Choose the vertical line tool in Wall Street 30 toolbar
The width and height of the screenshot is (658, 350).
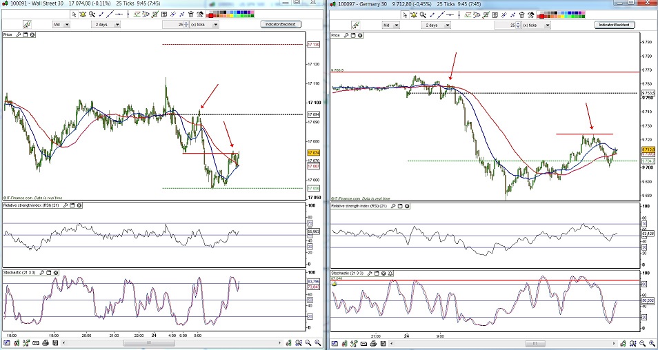tap(128, 14)
